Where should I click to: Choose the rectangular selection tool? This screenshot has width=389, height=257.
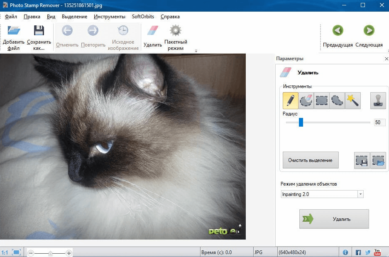click(321, 101)
